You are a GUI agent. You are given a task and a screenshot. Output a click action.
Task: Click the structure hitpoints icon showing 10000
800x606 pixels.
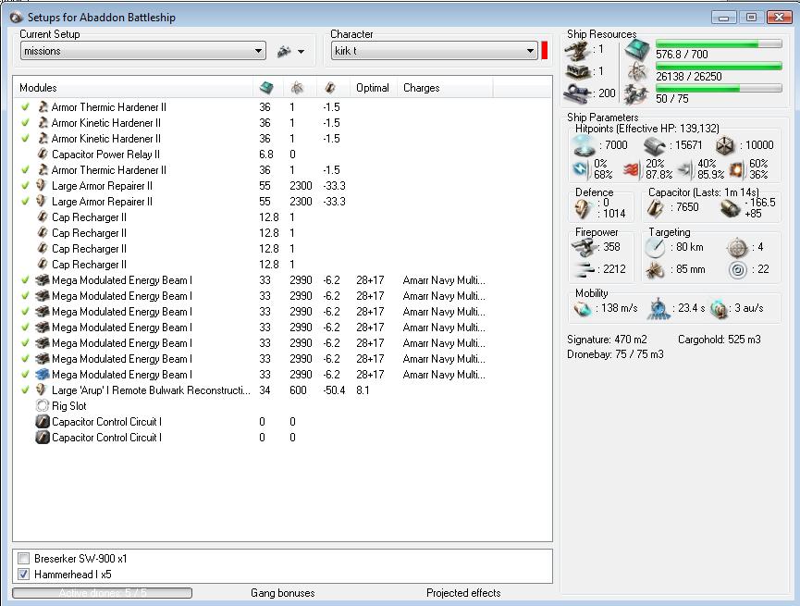pos(724,146)
